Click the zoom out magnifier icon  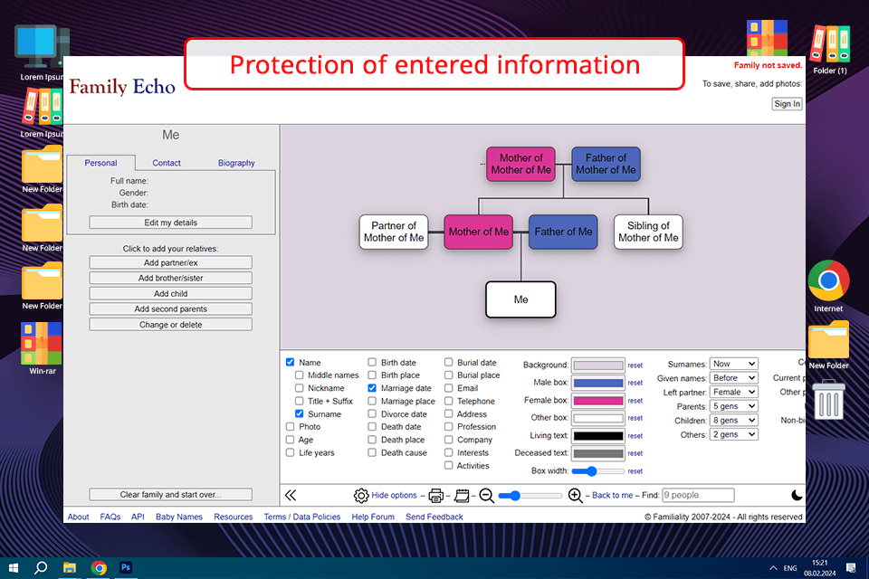[487, 496]
